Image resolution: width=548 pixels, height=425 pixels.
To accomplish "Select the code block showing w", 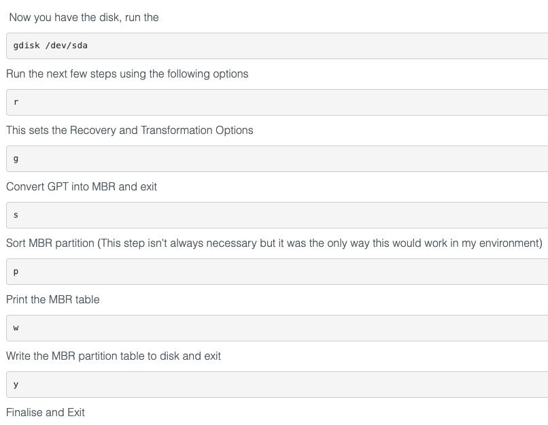I will pos(277,328).
